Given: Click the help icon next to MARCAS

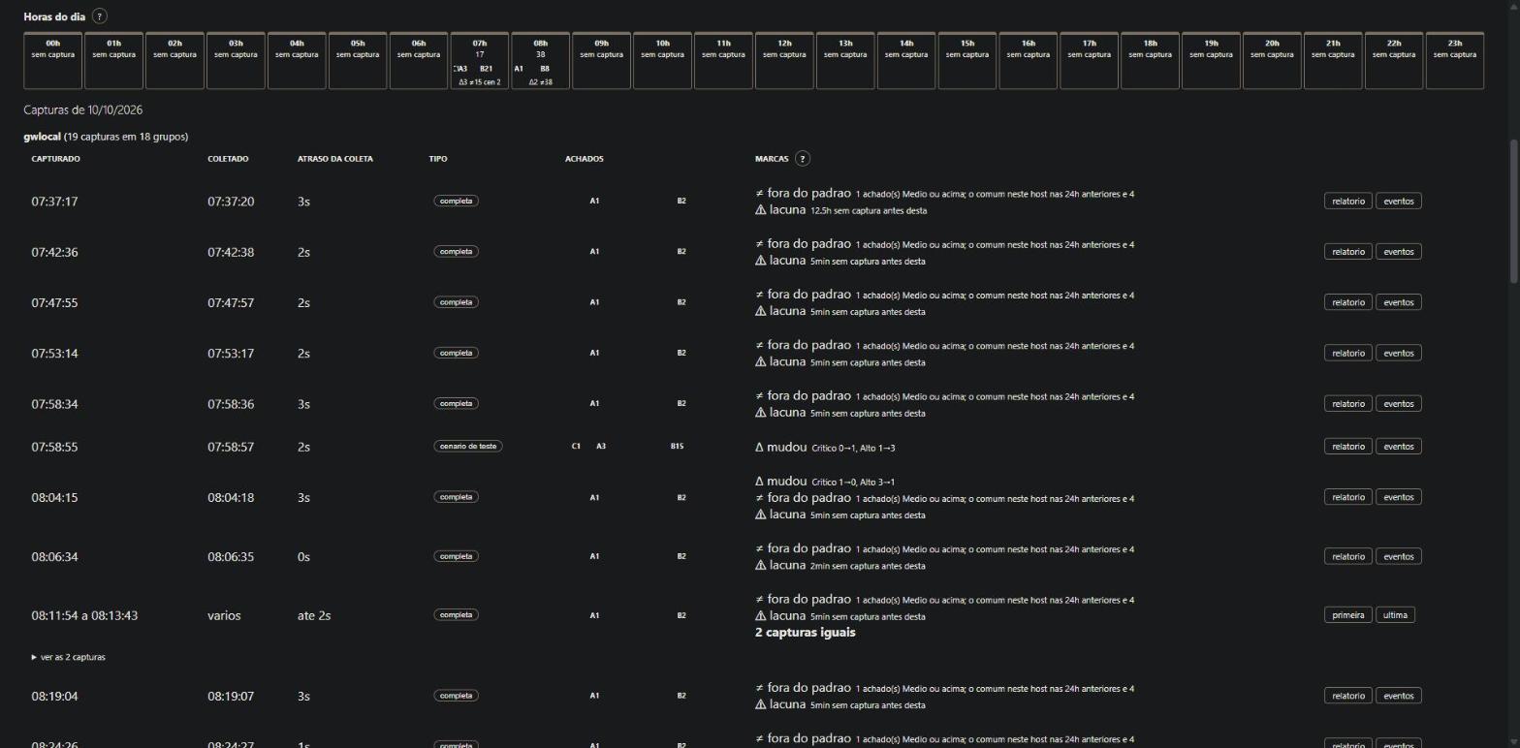Looking at the screenshot, I should (x=802, y=159).
